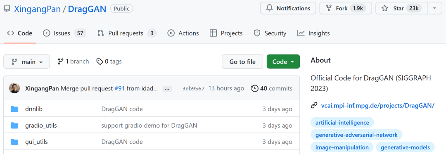Click the XingangPan avatar thumbnail
This screenshot has height=154, width=446.
coord(14,88)
